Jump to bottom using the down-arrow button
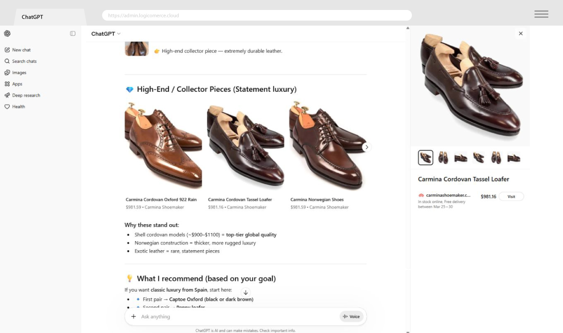563x333 pixels. click(246, 293)
